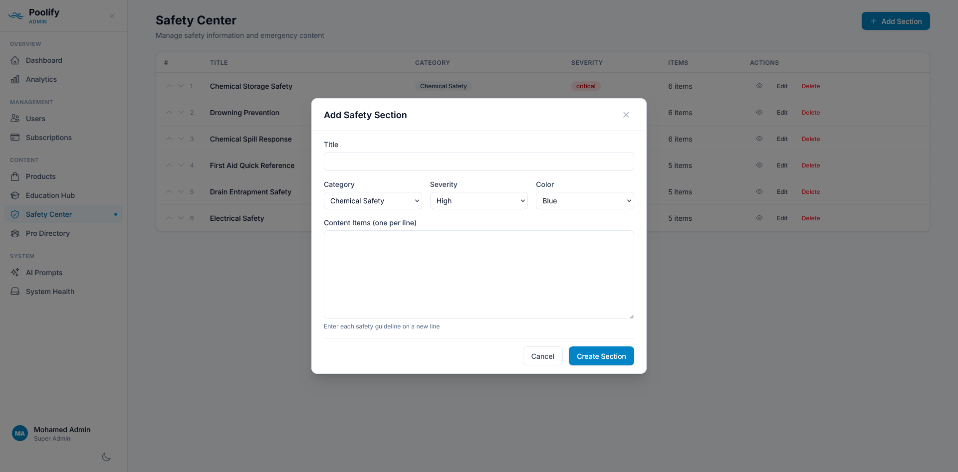Move Electrical Safety row down
The height and width of the screenshot is (472, 958).
(x=181, y=218)
